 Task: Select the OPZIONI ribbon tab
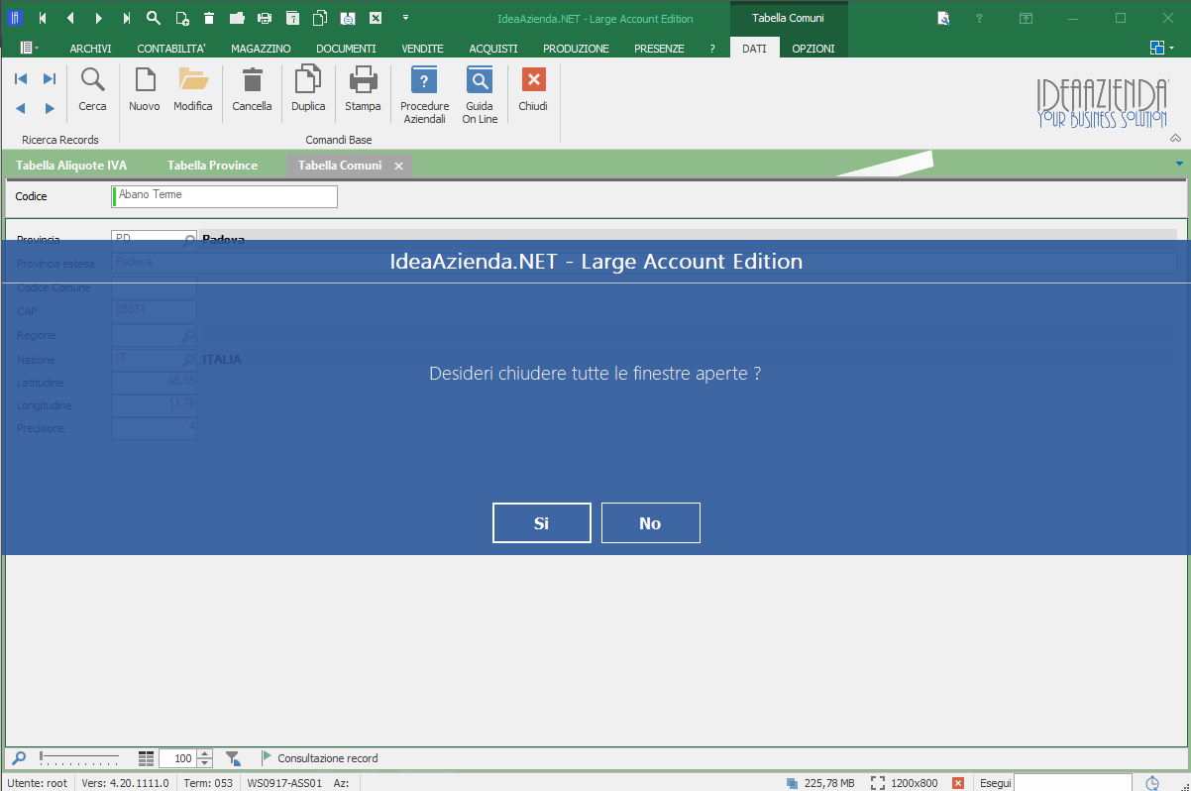813,49
